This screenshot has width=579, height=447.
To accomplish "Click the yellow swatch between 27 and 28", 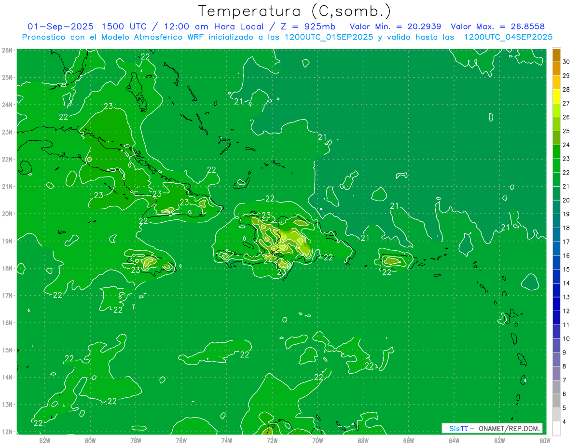I will click(x=556, y=96).
